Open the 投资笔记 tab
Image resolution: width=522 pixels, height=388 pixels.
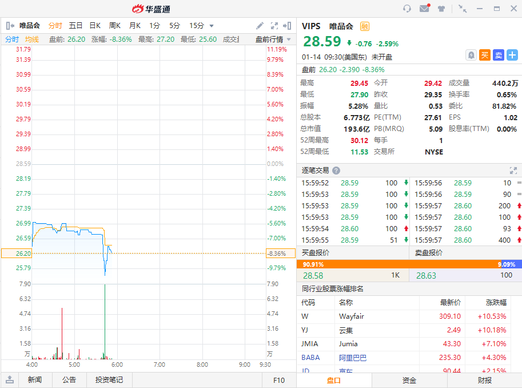pos(109,380)
